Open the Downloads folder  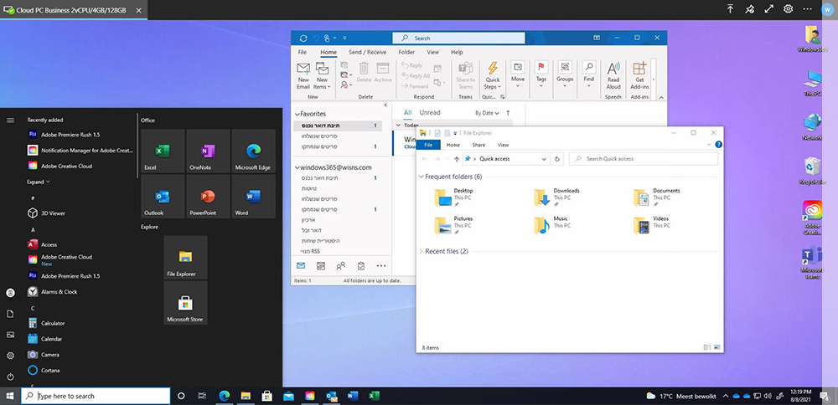[x=557, y=197]
